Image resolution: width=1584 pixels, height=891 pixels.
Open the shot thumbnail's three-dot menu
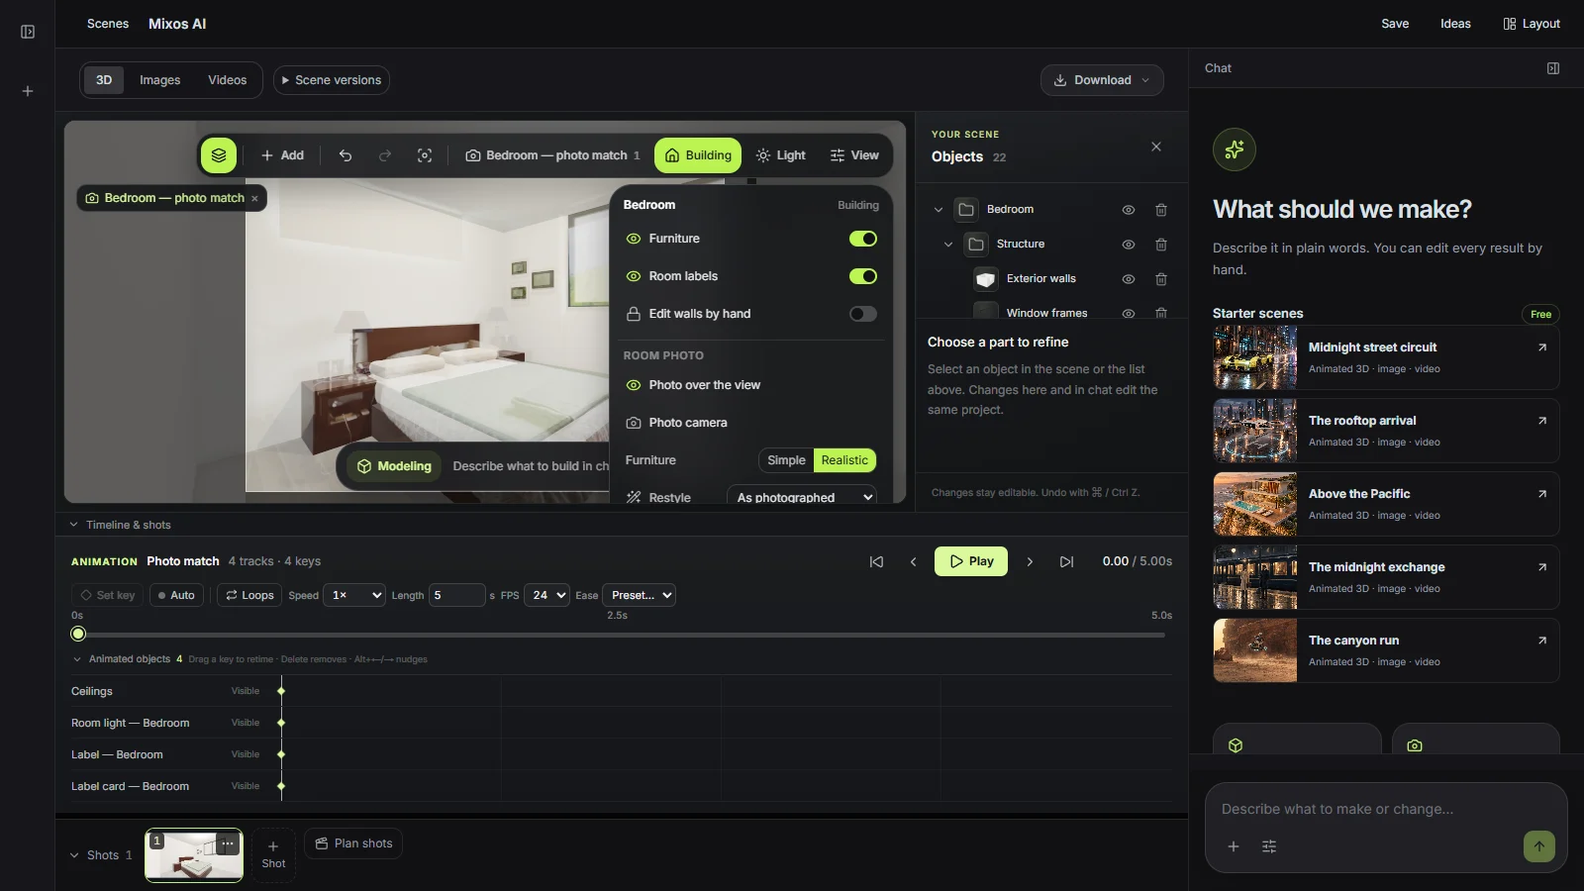228,842
